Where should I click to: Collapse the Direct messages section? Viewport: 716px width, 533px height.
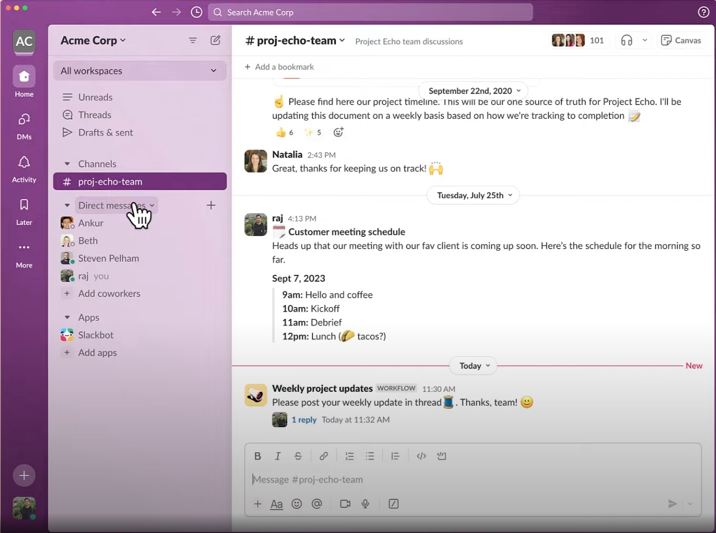point(67,205)
